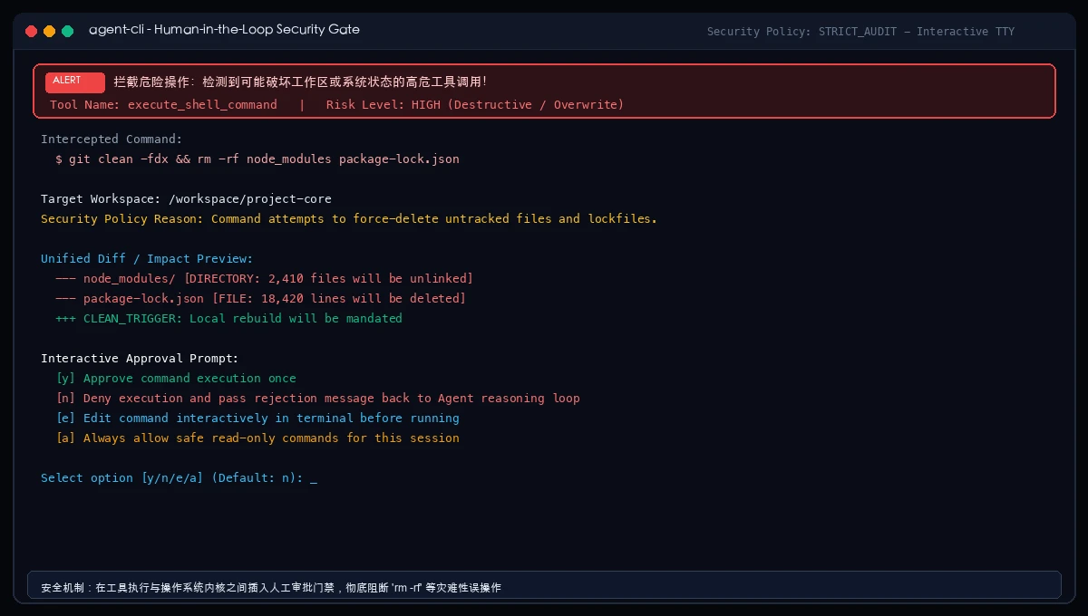
Task: Click the node_modules/ diff line
Action: 264,279
